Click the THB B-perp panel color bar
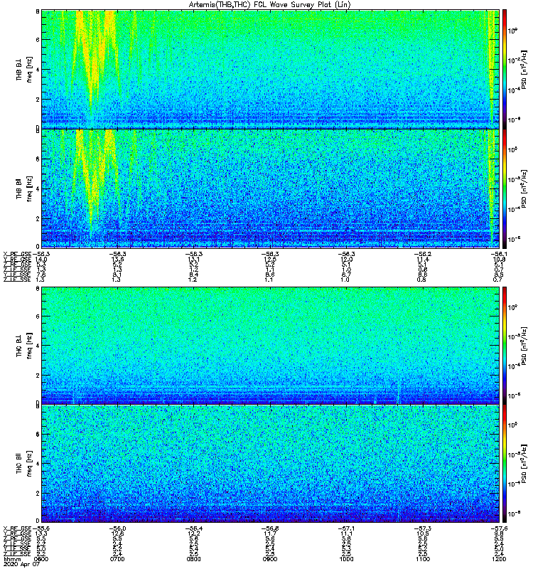The image size is (533, 569). click(x=504, y=69)
